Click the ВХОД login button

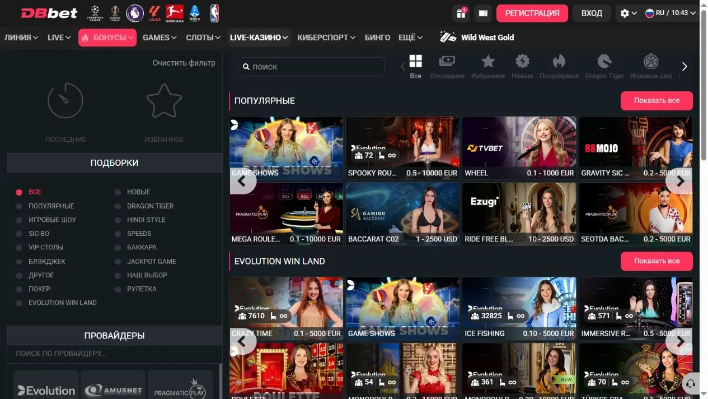[592, 13]
